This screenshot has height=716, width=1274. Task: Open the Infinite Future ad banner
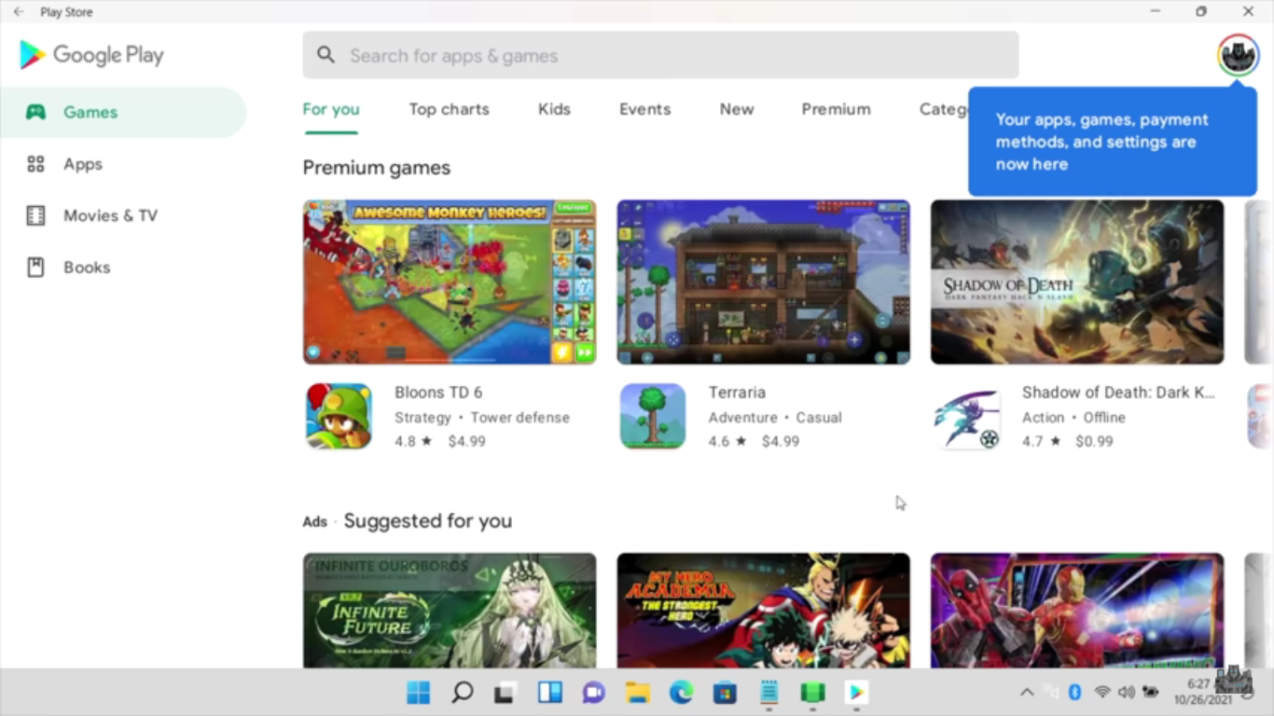click(450, 611)
